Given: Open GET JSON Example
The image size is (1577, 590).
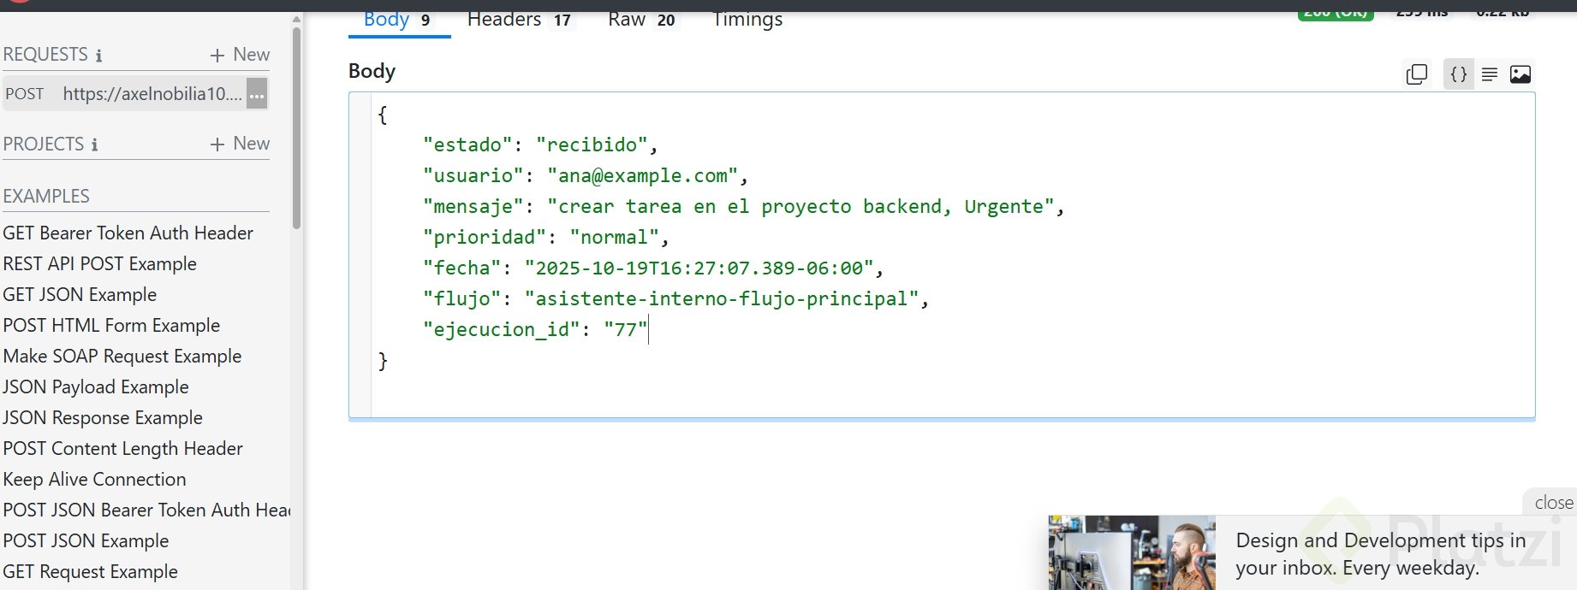Looking at the screenshot, I should [80, 294].
